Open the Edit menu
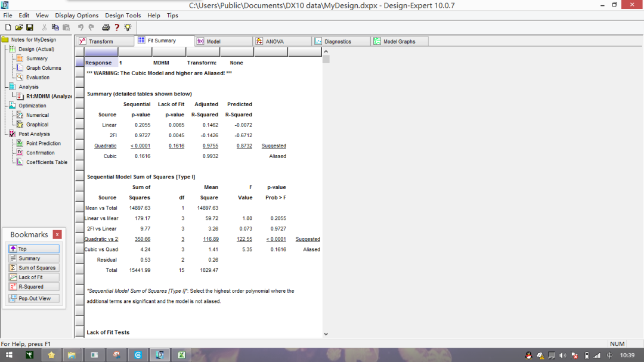The image size is (644, 362). (x=24, y=15)
